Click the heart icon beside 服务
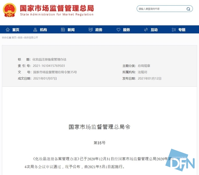 tap(118, 30)
